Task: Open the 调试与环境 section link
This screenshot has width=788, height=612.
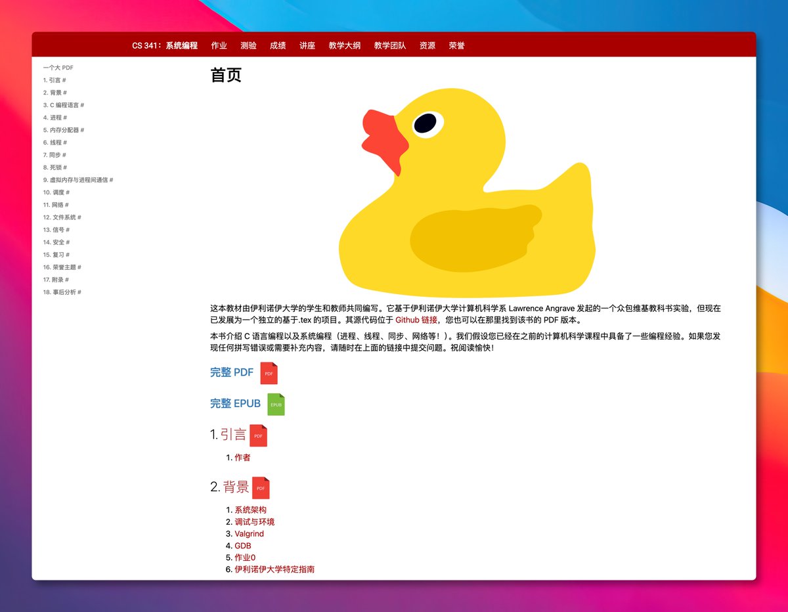Action: click(x=255, y=522)
